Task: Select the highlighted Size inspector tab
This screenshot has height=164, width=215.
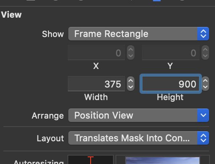Action: [157, 1]
